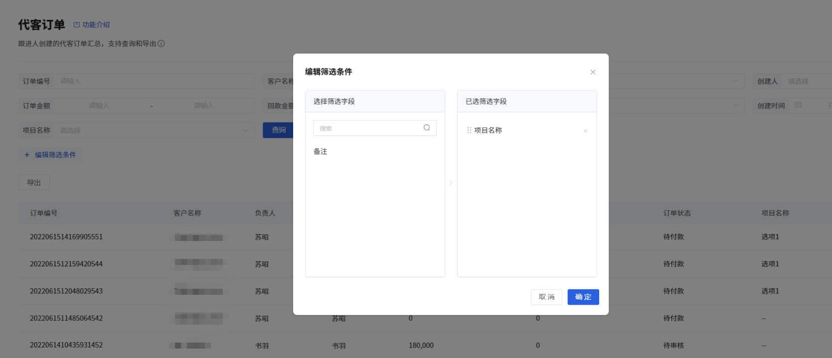Click the transfer arrow between the two panels

[x=451, y=183]
